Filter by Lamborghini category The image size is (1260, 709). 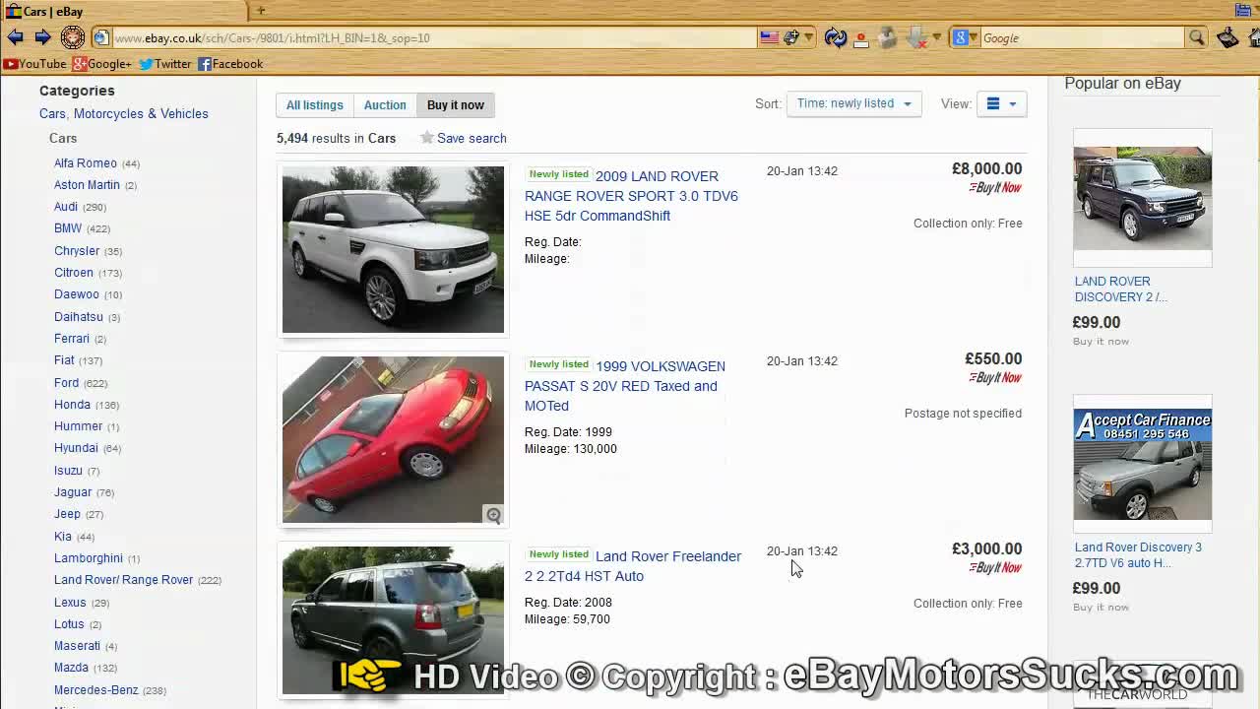pos(89,558)
